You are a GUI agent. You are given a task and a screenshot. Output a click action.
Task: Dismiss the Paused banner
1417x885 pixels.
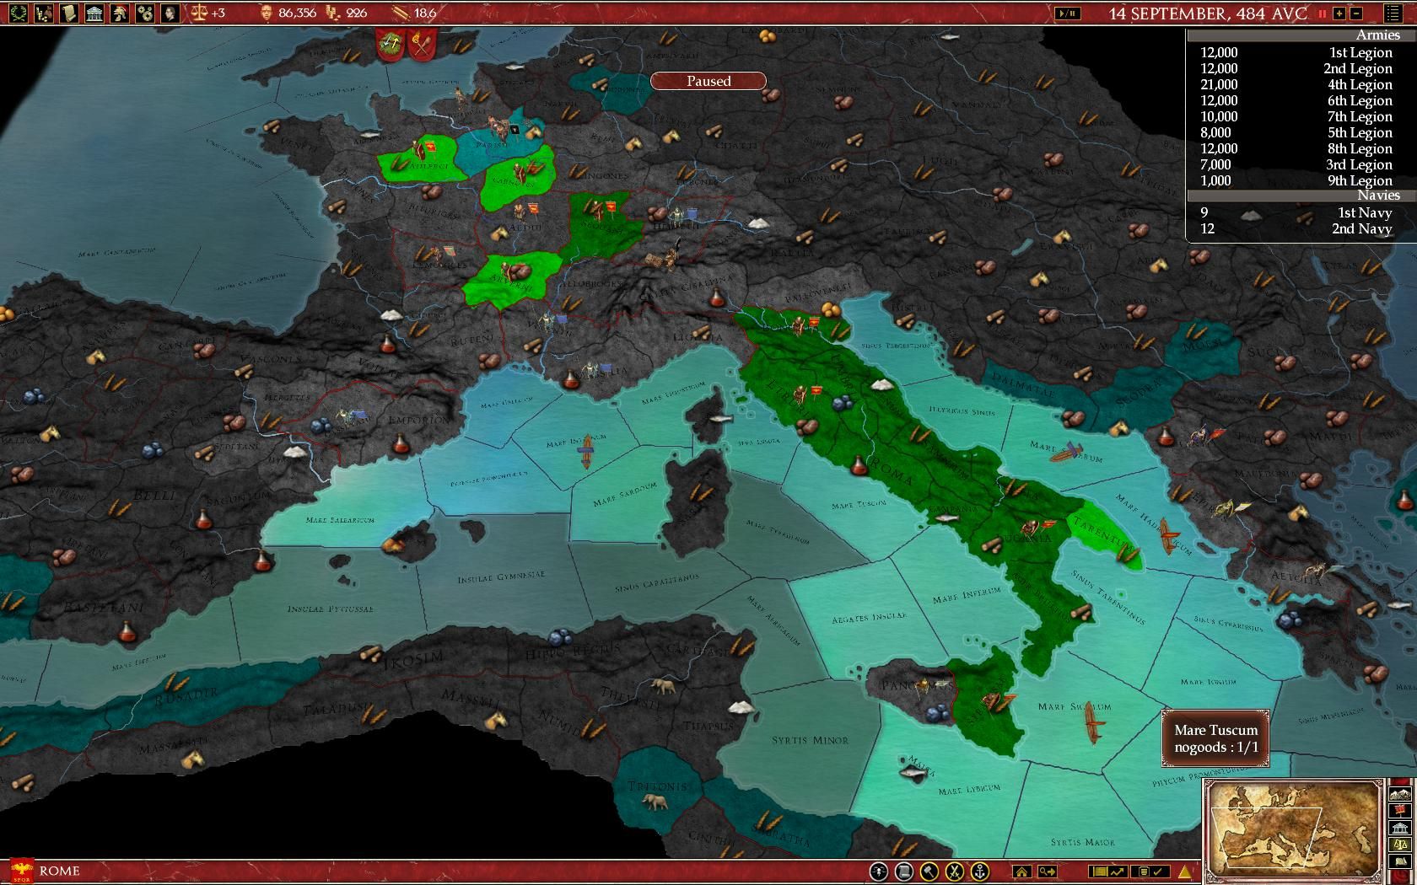click(x=708, y=81)
